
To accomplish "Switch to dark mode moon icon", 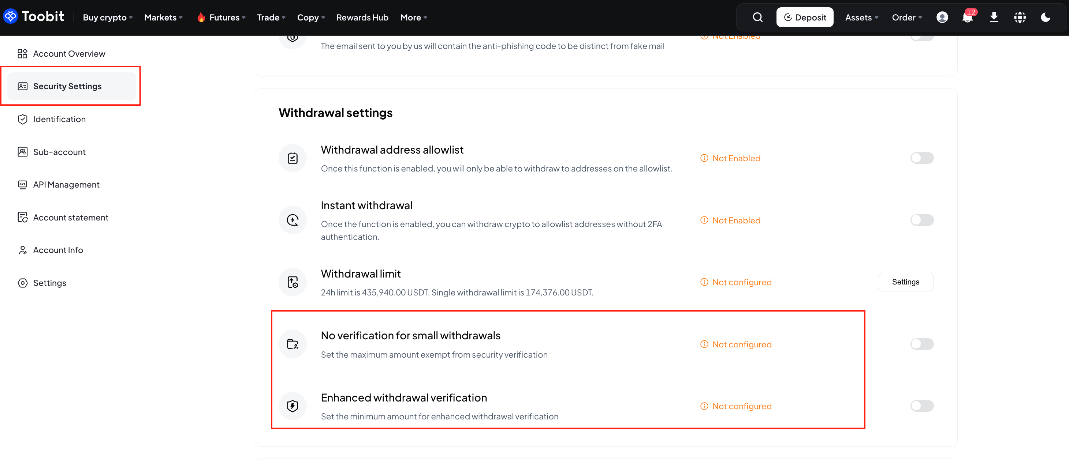I will coord(1045,18).
